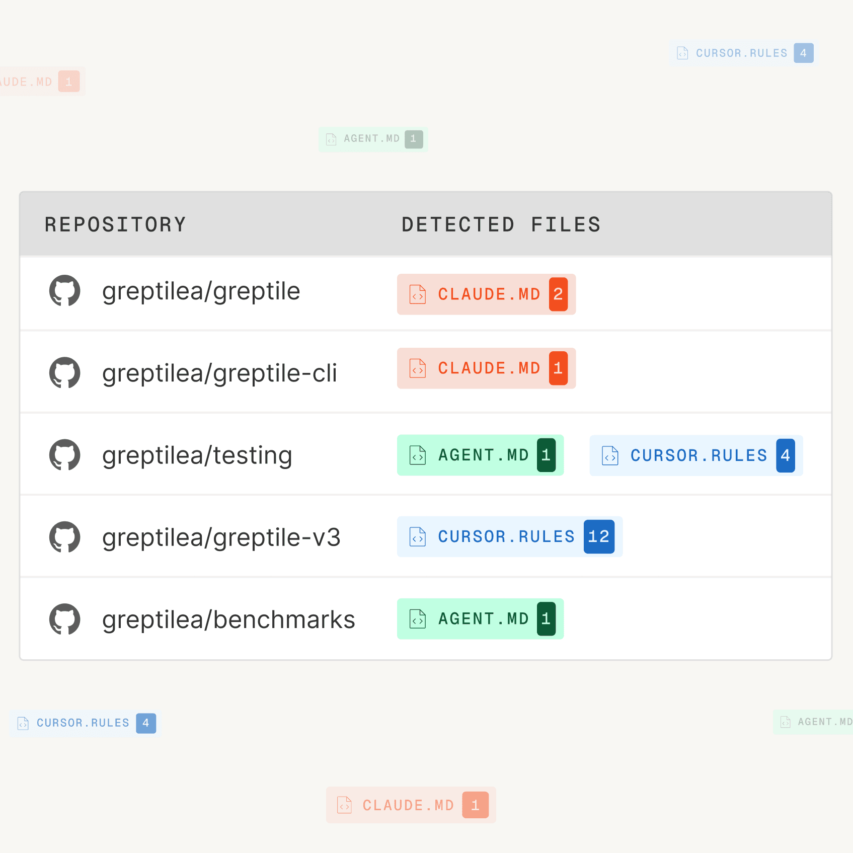Image resolution: width=853 pixels, height=853 pixels.
Task: Click GitHub icon beside greptilea/greptile-v3
Action: pyautogui.click(x=64, y=537)
